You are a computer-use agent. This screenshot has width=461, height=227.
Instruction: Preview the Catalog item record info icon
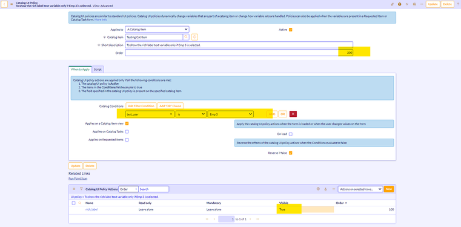[x=194, y=37]
